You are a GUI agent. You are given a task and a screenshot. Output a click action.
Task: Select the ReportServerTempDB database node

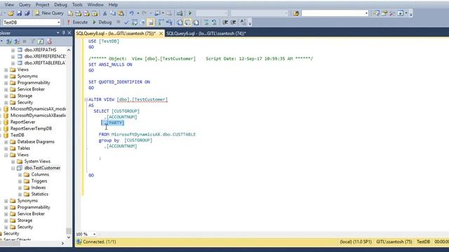[31, 129]
